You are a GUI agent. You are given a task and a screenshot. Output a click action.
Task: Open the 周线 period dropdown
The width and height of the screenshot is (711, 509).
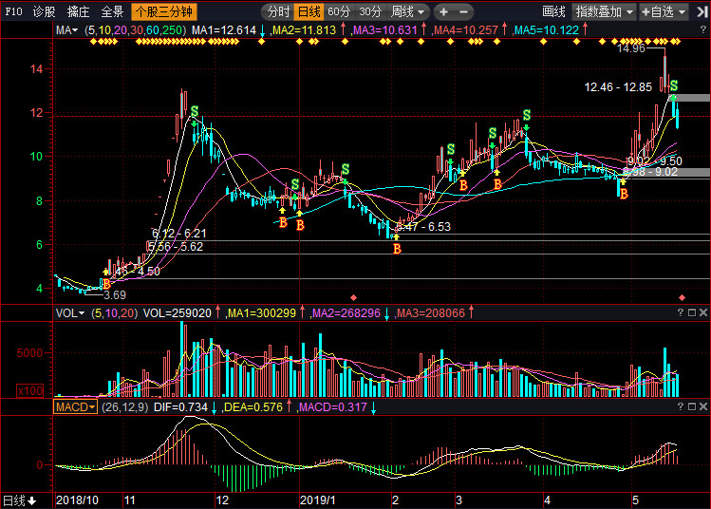click(408, 12)
